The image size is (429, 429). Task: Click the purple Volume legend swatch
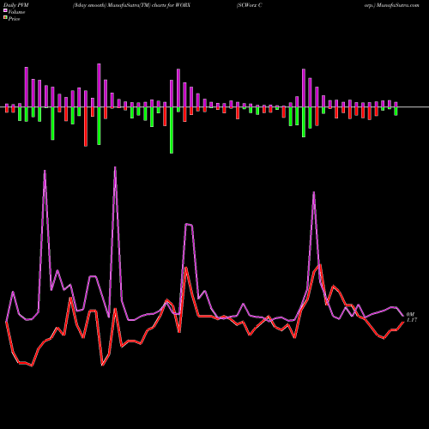5,11
